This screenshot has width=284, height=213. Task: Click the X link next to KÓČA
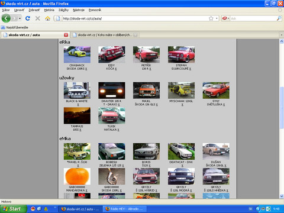coord(116,69)
